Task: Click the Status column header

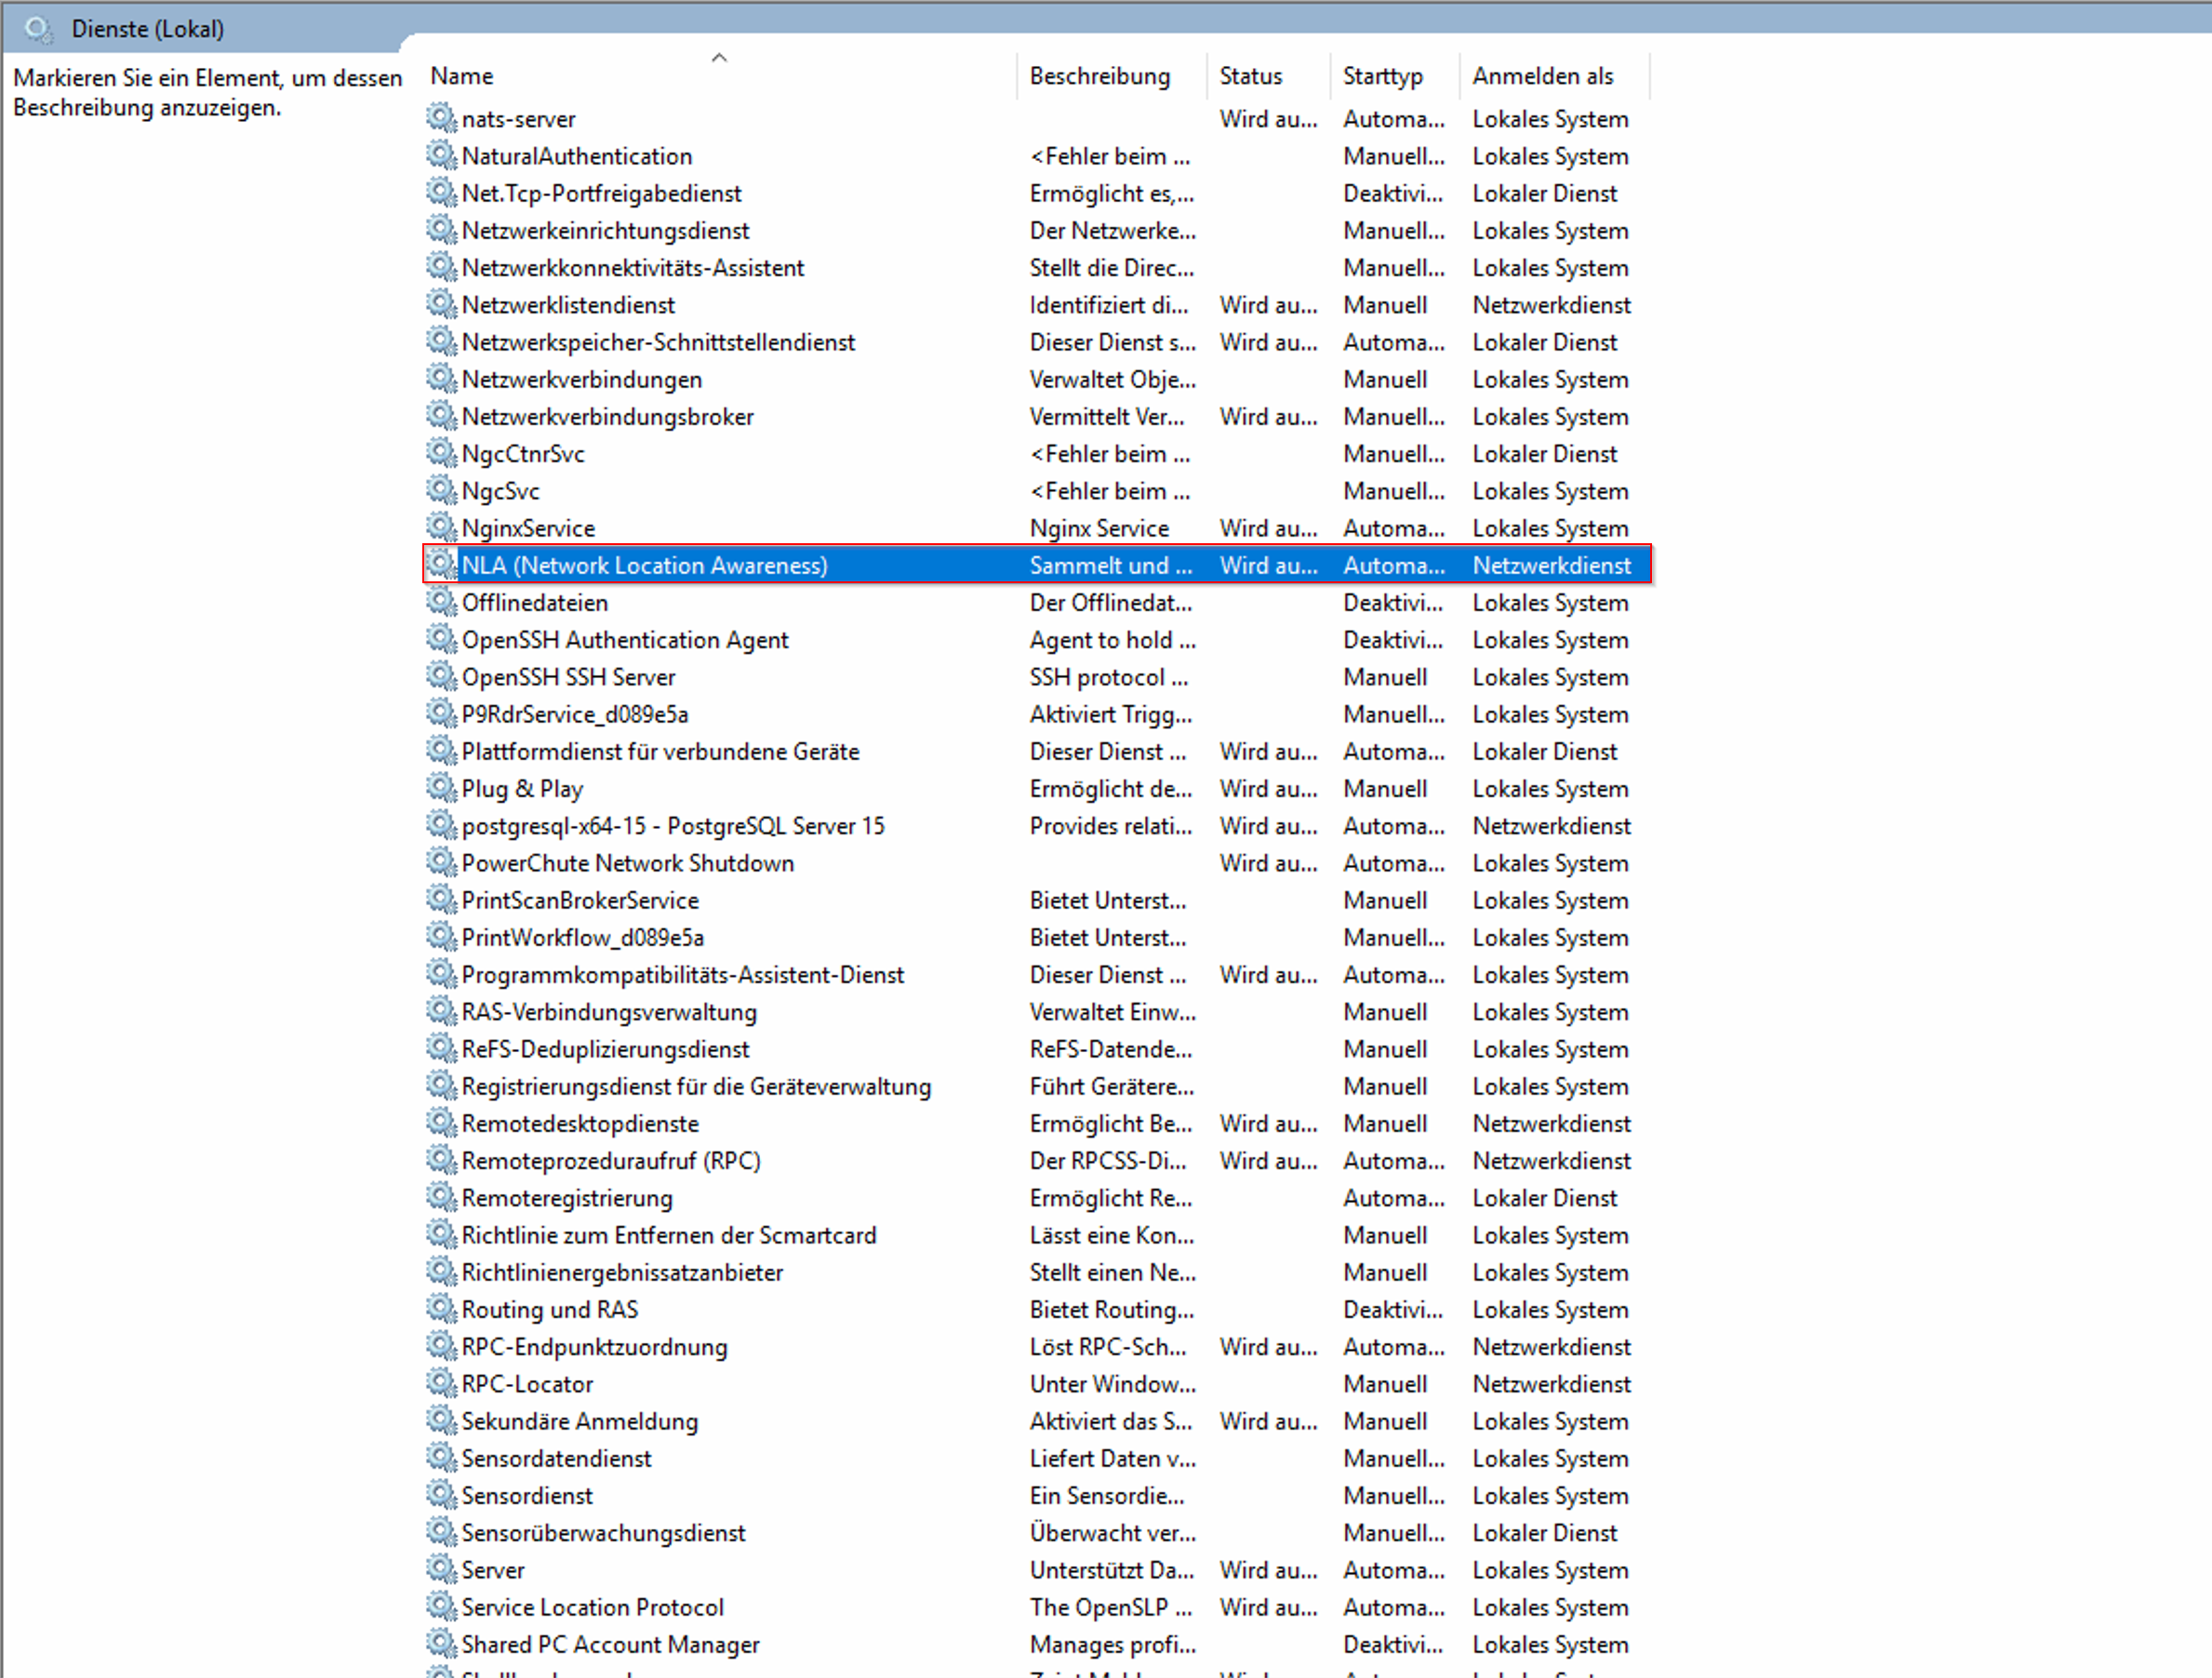Action: [x=1250, y=76]
